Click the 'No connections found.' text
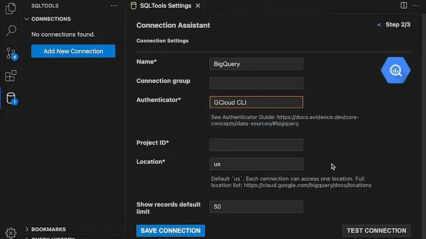The width and height of the screenshot is (426, 239). pyautogui.click(x=63, y=34)
